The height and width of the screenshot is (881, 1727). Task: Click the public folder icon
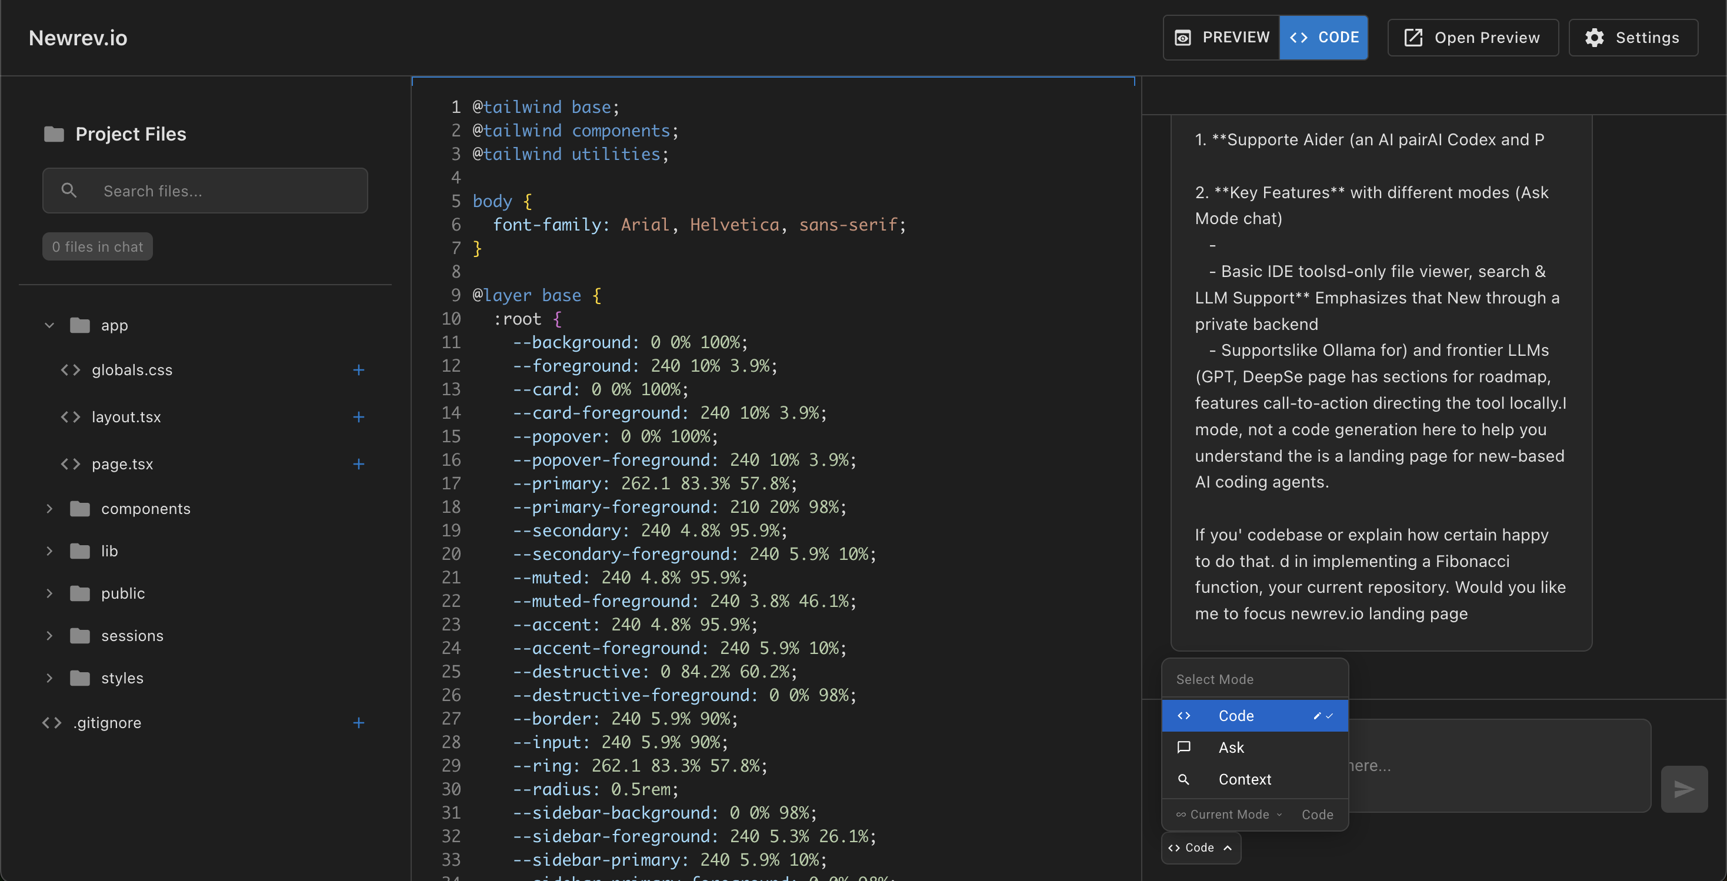80,593
